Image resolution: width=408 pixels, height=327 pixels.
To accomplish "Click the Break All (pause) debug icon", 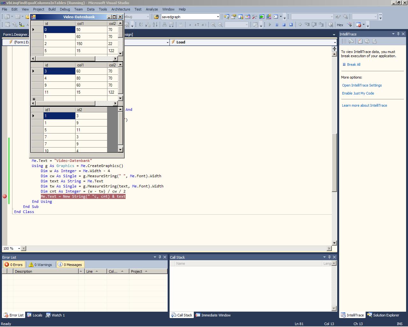I will [x=277, y=25].
